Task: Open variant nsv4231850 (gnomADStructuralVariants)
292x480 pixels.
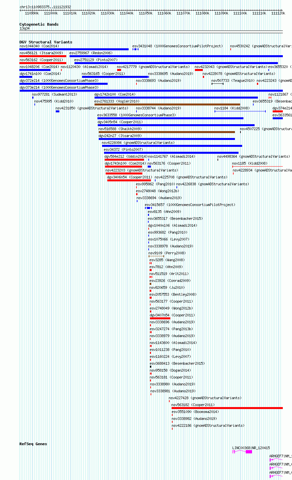Action: [92, 108]
